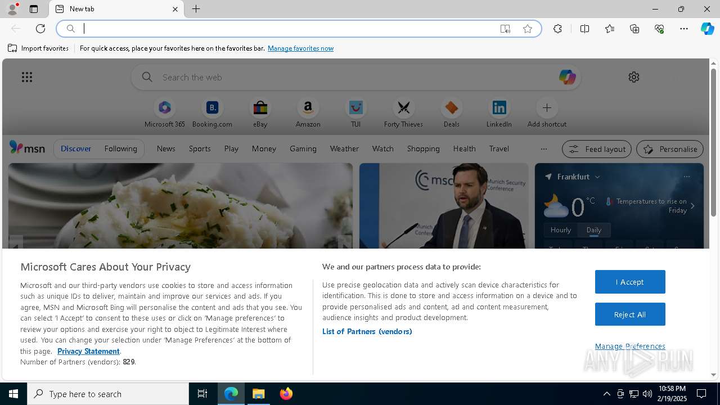Switch weather card to Hourly
Image resolution: width=720 pixels, height=405 pixels.
click(561, 229)
